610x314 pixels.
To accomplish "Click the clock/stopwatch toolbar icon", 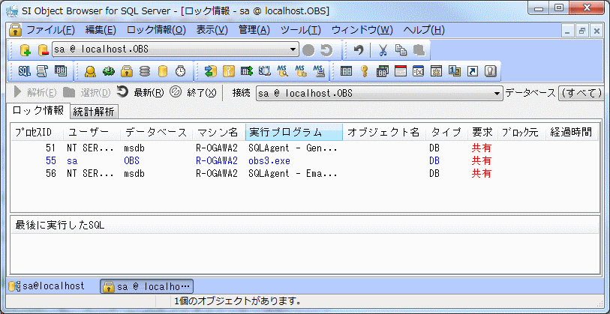I will coord(180,71).
